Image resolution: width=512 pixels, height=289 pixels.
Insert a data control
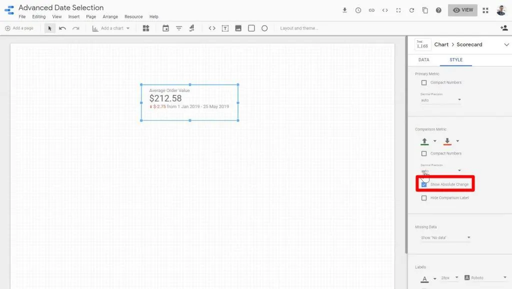(x=192, y=28)
